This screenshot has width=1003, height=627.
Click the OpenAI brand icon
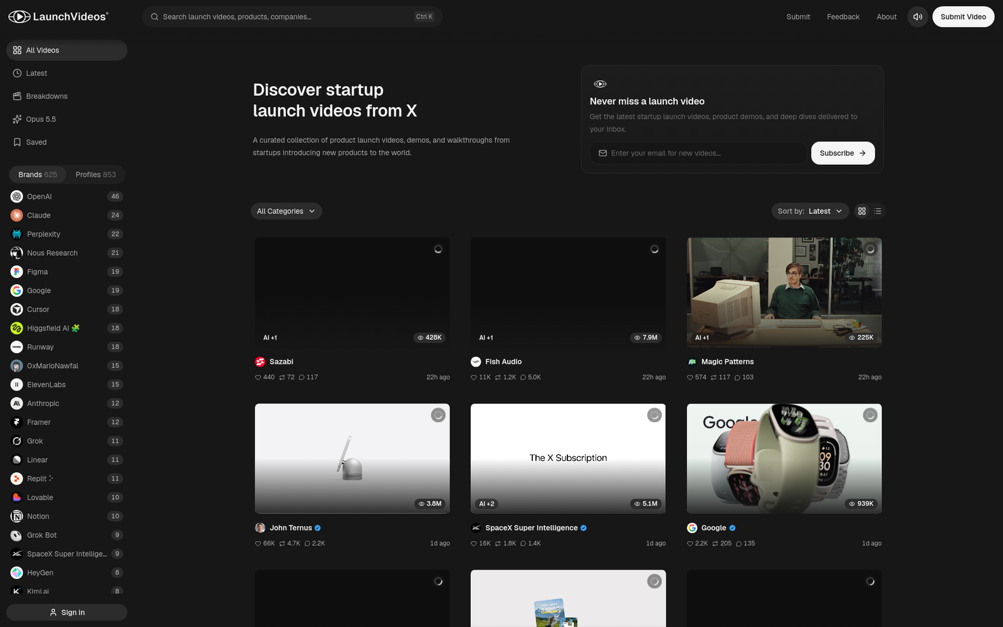point(17,196)
